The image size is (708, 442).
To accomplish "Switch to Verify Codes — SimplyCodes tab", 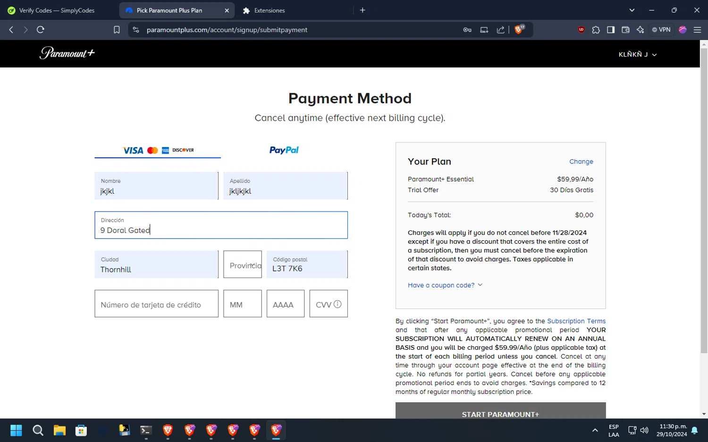I will click(x=58, y=10).
